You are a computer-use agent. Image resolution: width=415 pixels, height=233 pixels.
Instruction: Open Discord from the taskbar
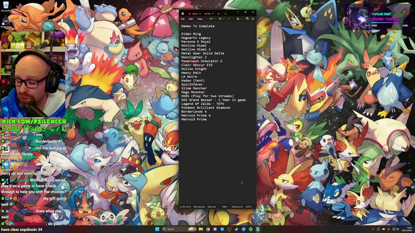coord(215,229)
